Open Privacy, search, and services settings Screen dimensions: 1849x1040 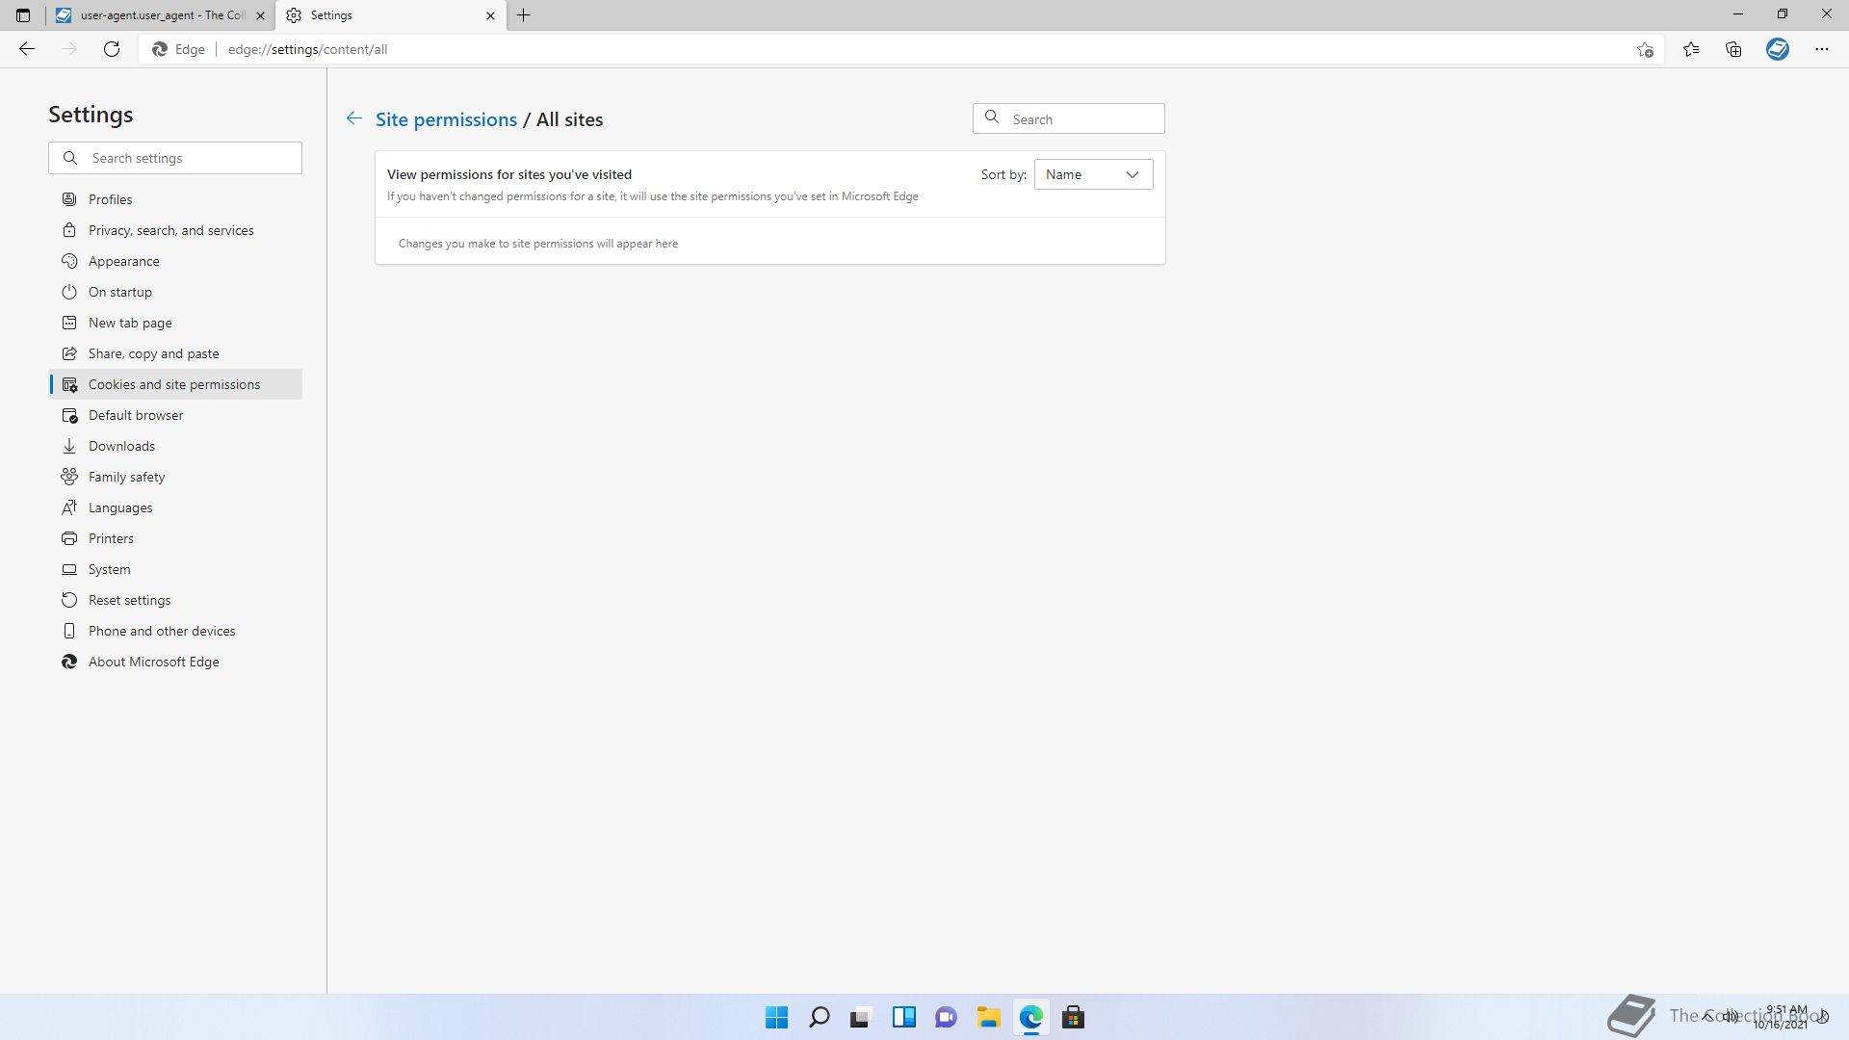point(170,230)
